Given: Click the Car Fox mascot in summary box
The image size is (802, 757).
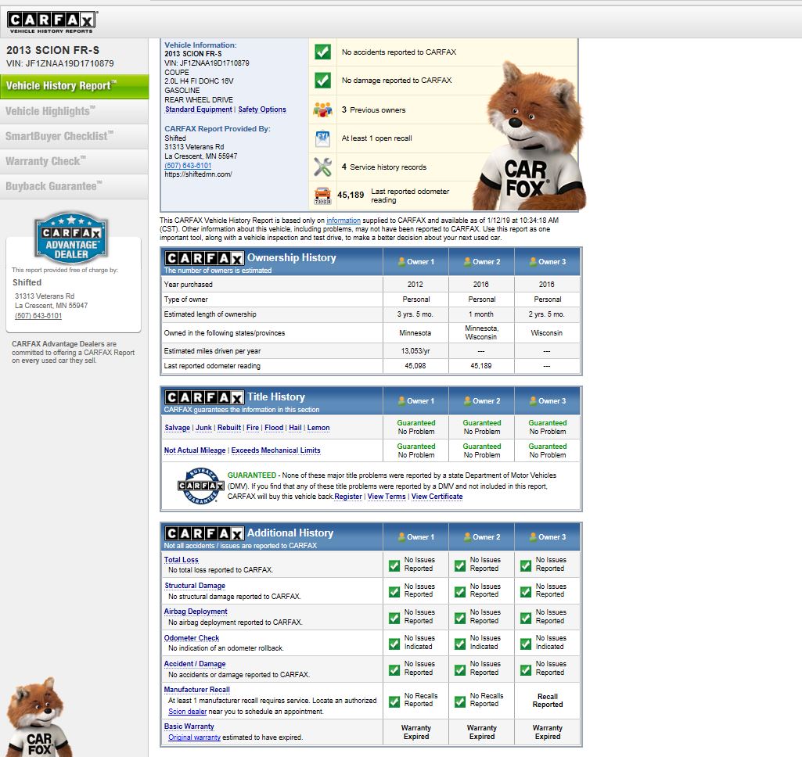Looking at the screenshot, I should (x=530, y=137).
